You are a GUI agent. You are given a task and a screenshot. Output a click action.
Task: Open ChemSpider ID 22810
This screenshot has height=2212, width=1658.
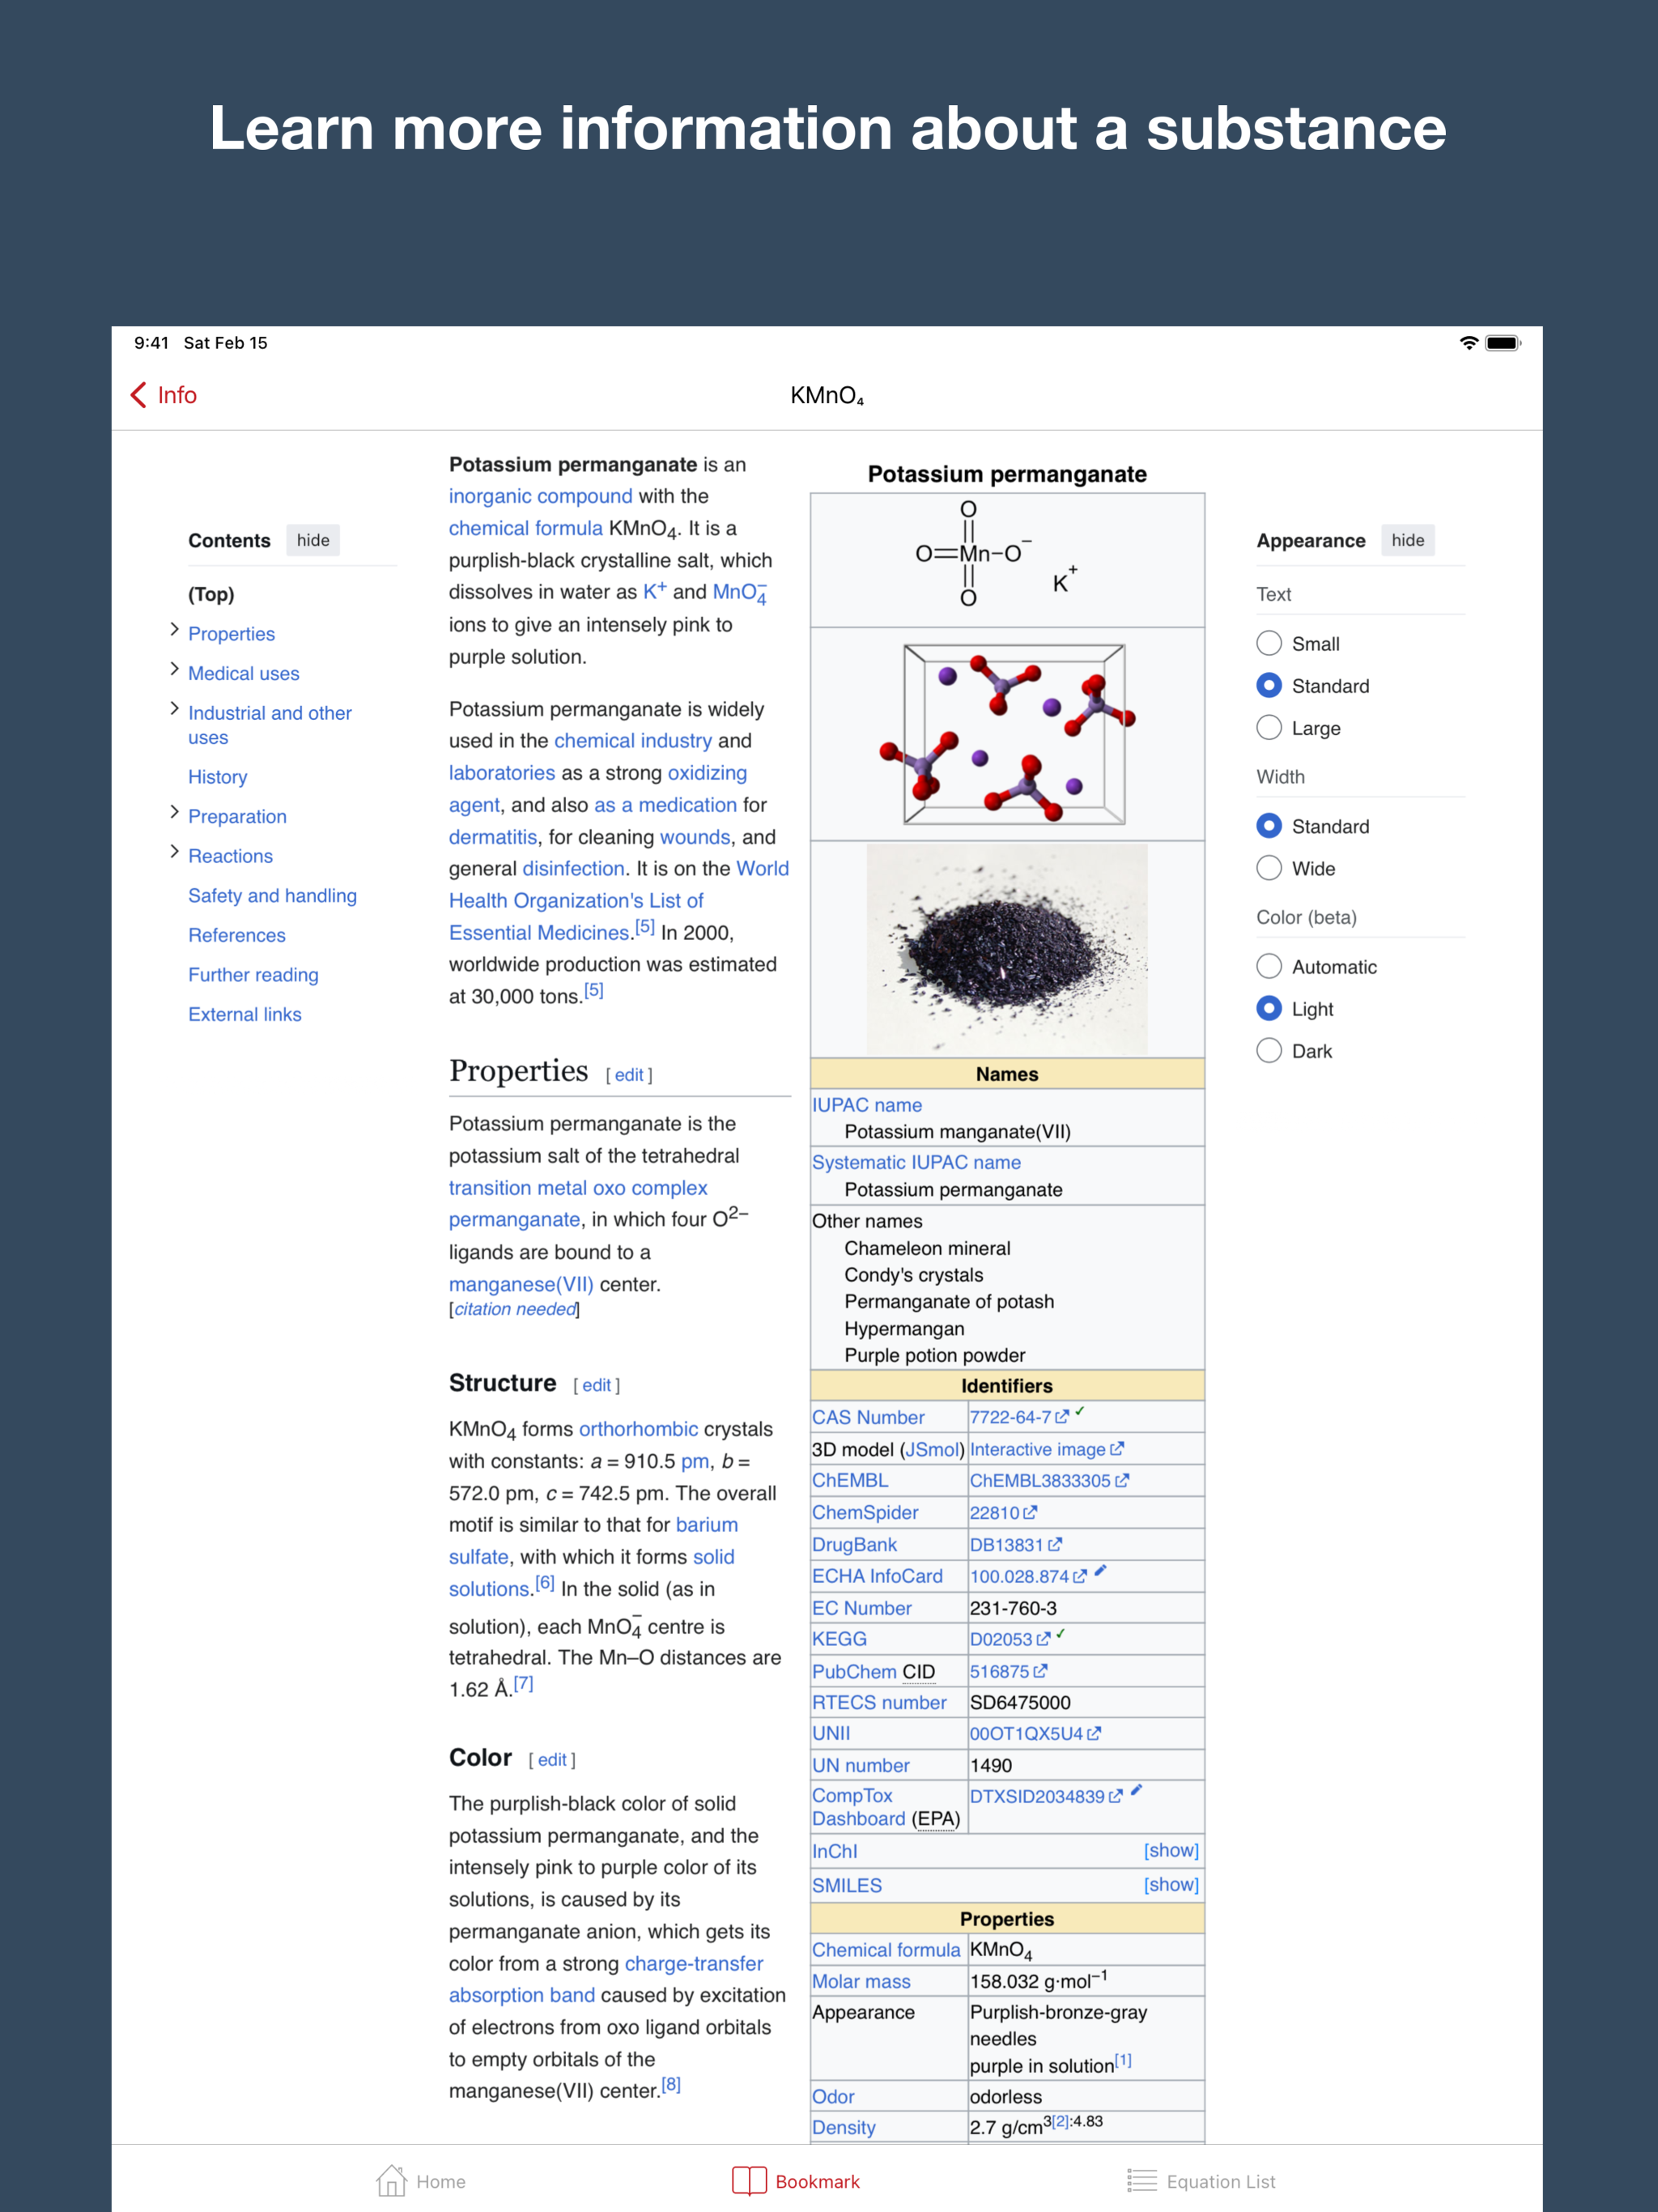[1003, 1513]
